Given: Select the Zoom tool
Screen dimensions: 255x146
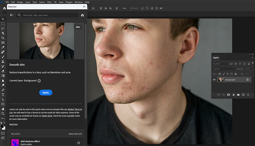Looking at the screenshot, I should tap(3, 113).
